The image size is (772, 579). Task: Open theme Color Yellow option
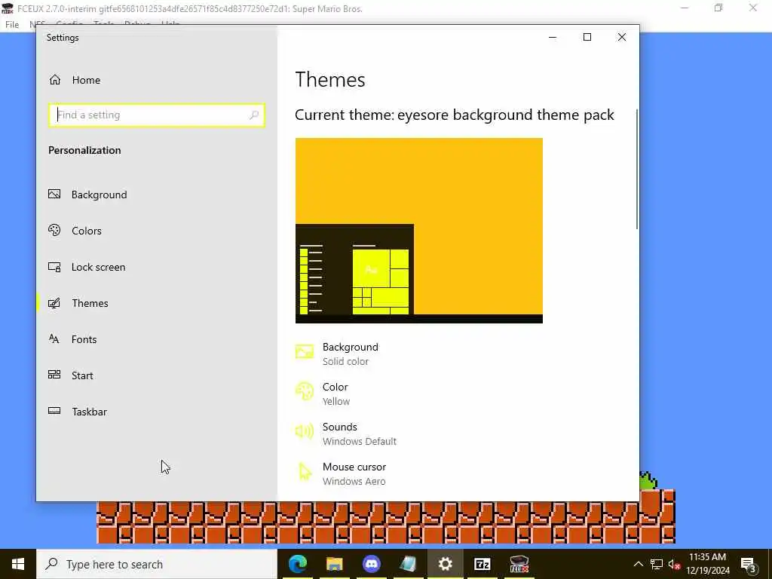pos(323,394)
